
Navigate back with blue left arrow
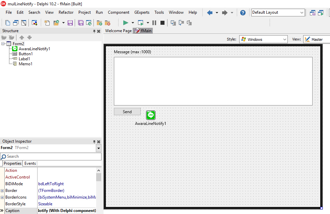pos(210,13)
